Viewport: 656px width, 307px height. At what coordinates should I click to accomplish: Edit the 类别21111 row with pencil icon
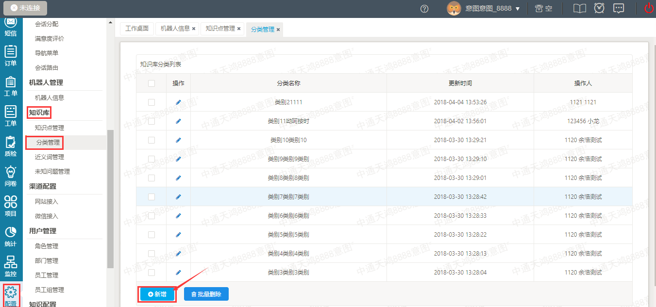coord(178,102)
